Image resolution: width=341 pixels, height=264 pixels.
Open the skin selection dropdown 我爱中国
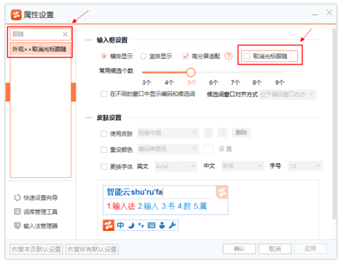coord(168,133)
